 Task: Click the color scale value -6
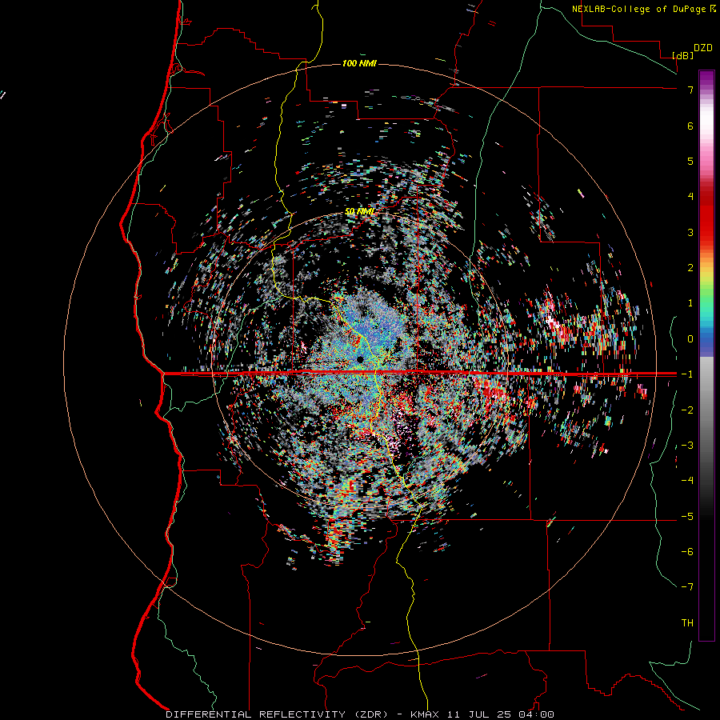(687, 551)
